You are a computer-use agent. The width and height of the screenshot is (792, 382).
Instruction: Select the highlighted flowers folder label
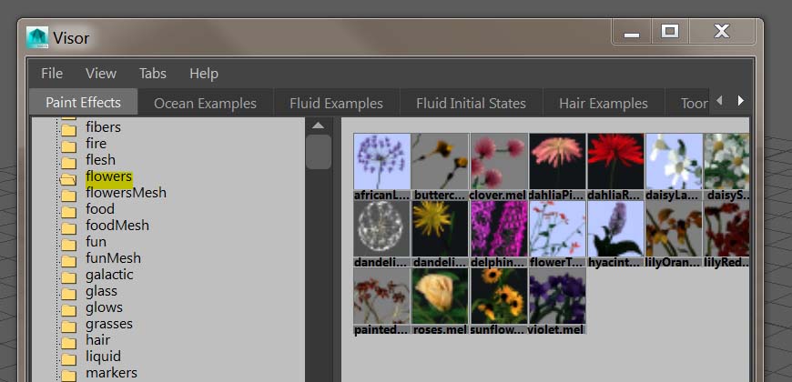tap(108, 176)
